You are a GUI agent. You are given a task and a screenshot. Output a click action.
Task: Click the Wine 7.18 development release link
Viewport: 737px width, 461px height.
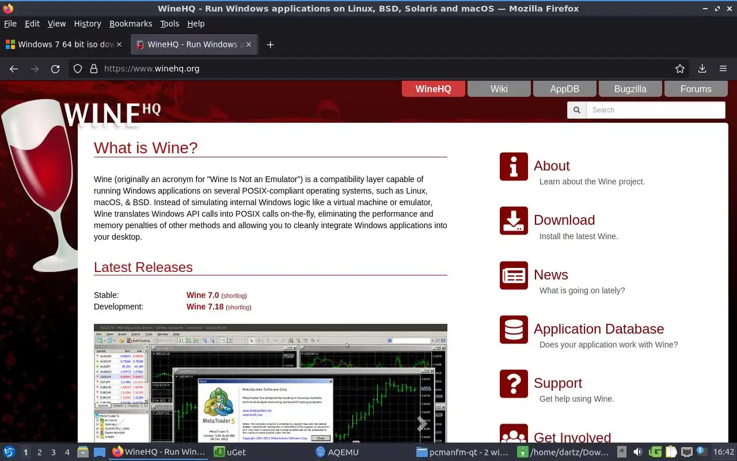pos(205,307)
